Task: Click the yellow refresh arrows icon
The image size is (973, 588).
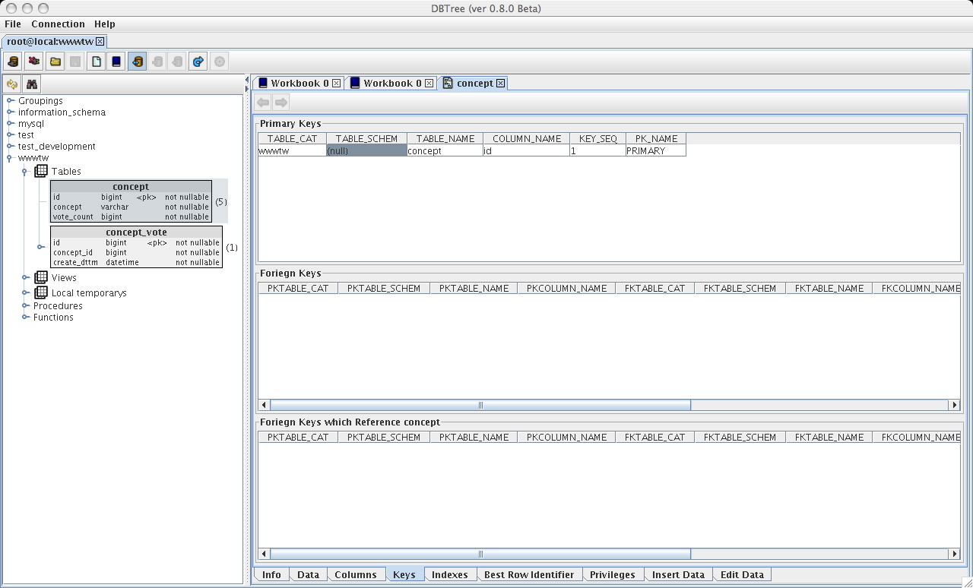Action: pos(12,84)
